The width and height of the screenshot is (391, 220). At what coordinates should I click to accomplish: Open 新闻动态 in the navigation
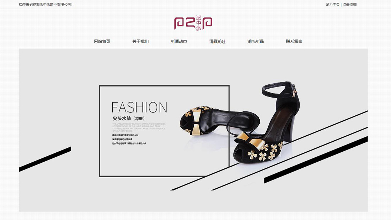(x=179, y=41)
